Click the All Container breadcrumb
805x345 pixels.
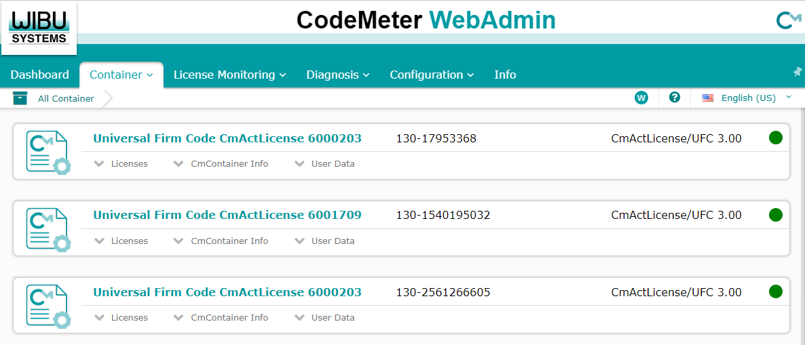[66, 99]
